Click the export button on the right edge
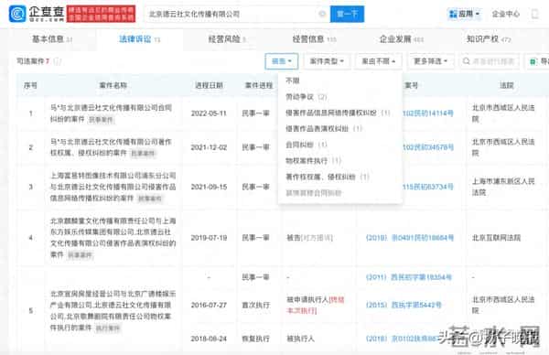This screenshot has height=355, width=549. [x=538, y=61]
